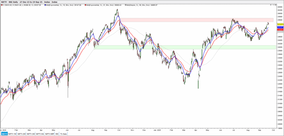This screenshot has height=136, width=284.
Task: Click the plus icon in chart corner
Action: coord(274,5)
